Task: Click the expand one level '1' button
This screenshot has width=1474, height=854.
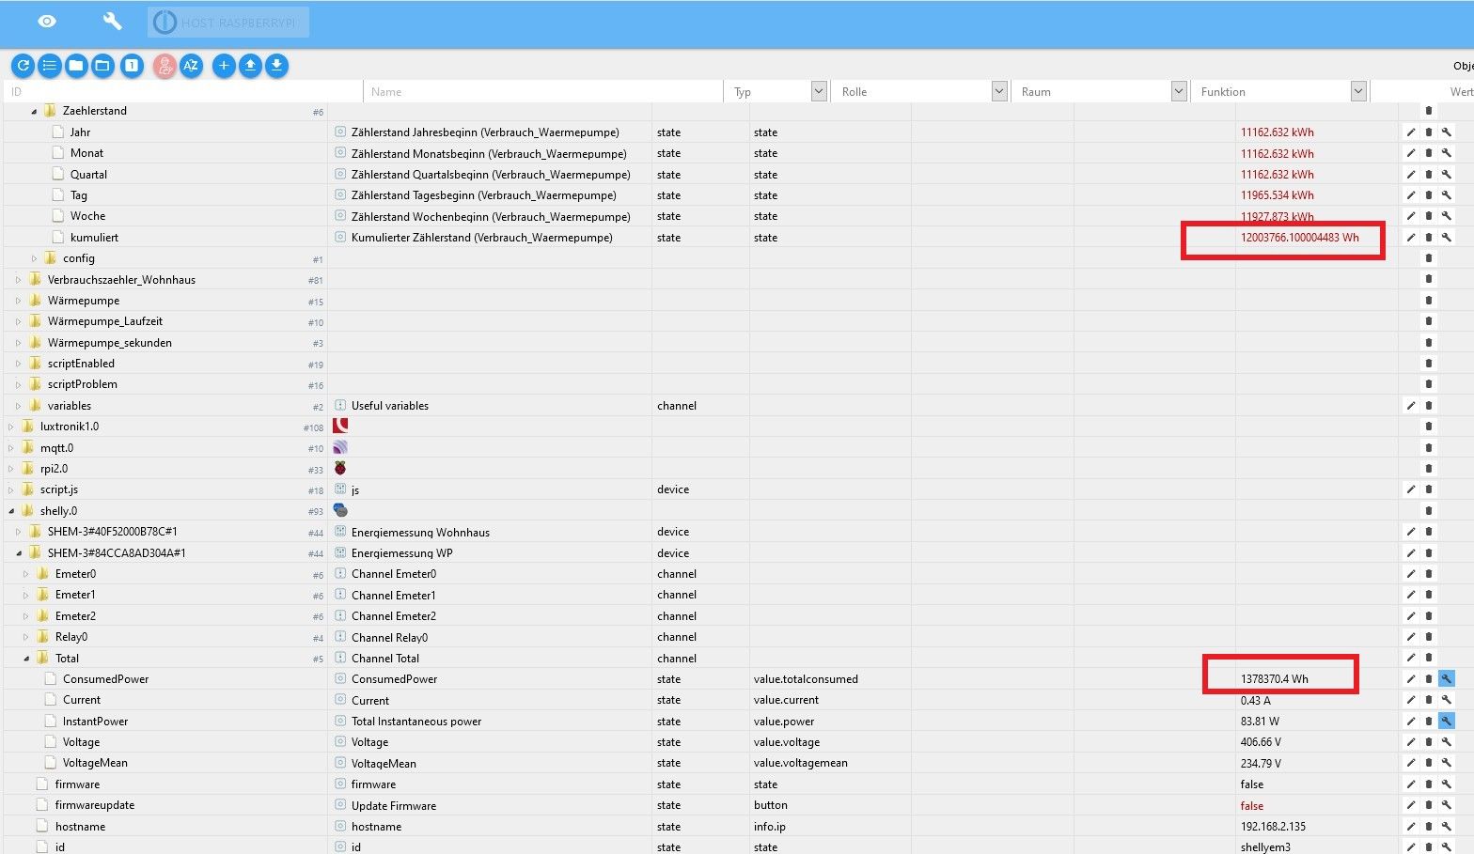Action: 132,66
